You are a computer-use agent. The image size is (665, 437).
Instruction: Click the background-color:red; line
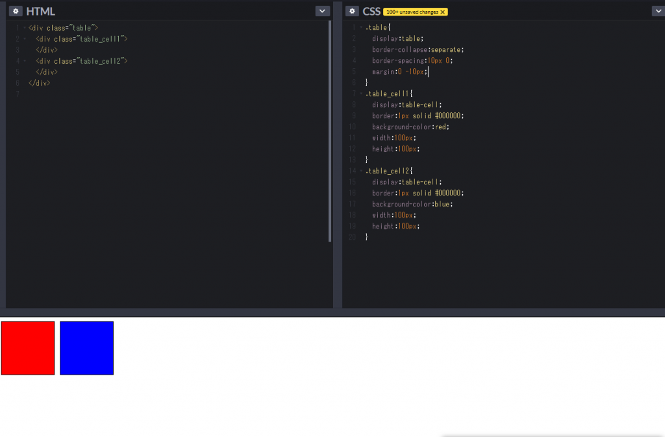click(410, 127)
